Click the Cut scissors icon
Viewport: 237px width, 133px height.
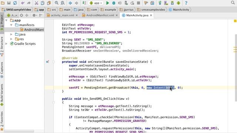(x=36, y=3)
